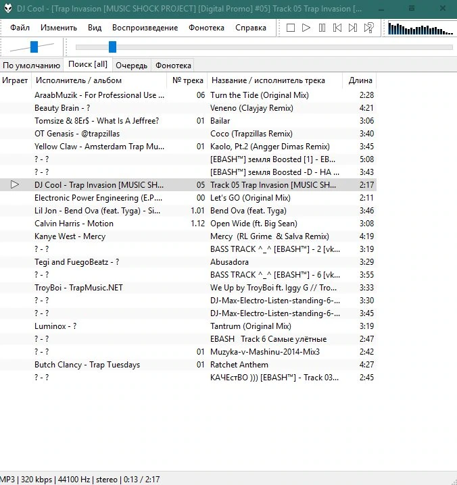Select EBASH Track 6 Самые улётные
457x485 pixels.
click(188, 339)
